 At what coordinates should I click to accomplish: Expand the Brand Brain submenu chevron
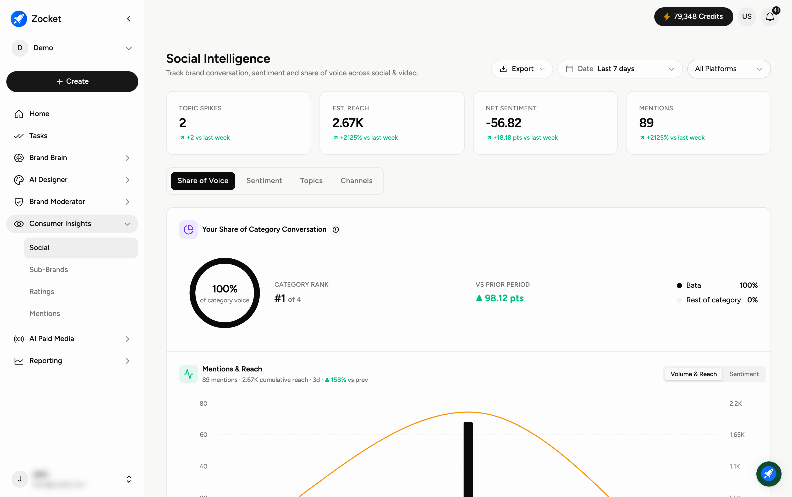tap(128, 158)
